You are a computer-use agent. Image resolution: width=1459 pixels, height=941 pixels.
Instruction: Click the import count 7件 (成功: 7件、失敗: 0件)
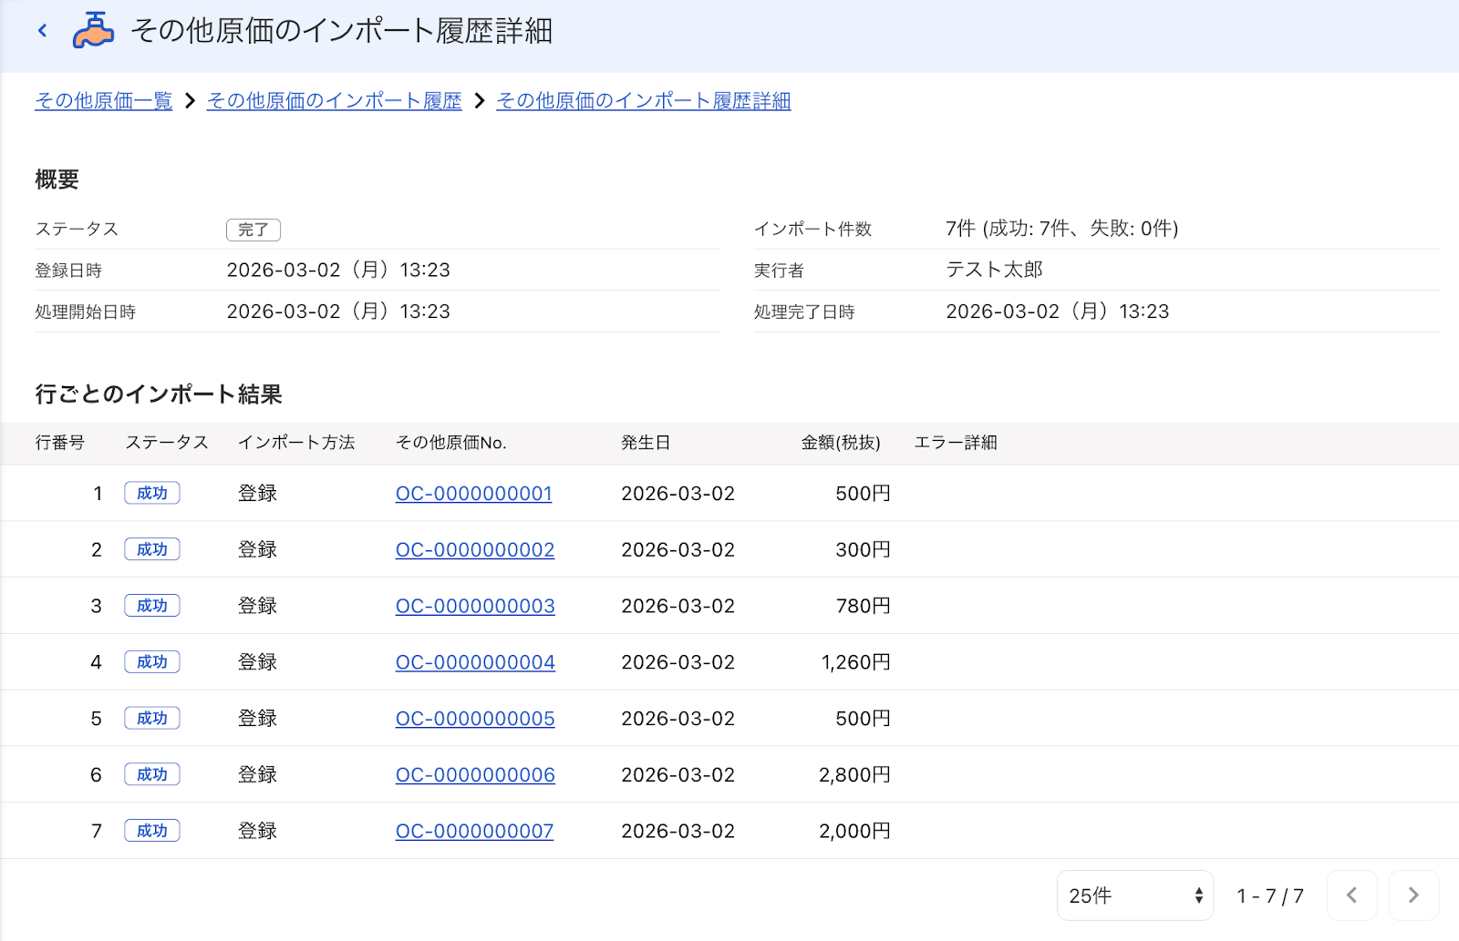pos(1062,229)
